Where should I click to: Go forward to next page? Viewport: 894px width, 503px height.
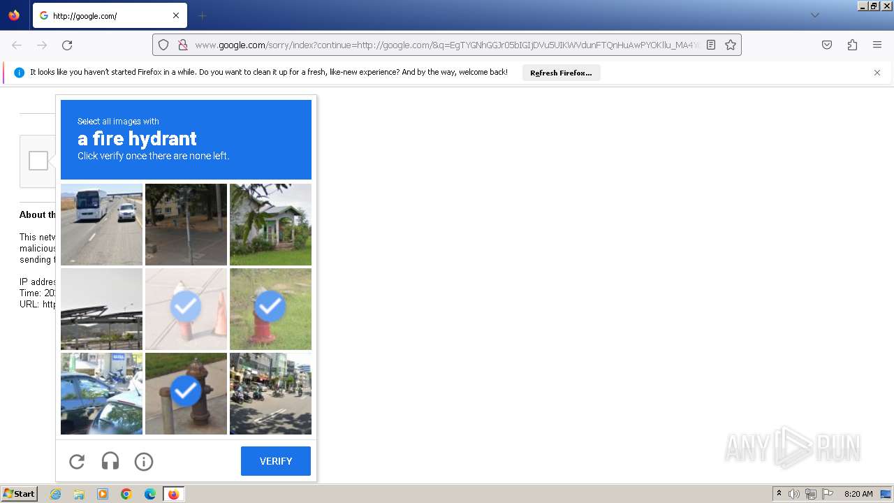click(42, 45)
